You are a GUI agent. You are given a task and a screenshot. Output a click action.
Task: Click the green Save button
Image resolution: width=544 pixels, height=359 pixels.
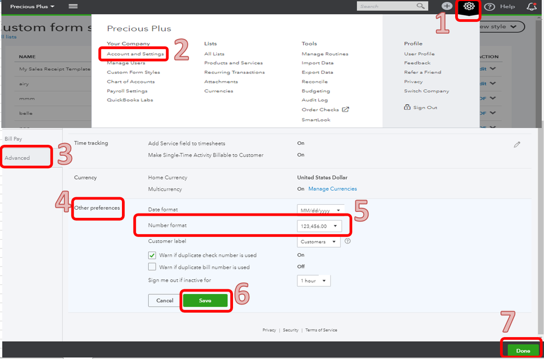coord(205,301)
